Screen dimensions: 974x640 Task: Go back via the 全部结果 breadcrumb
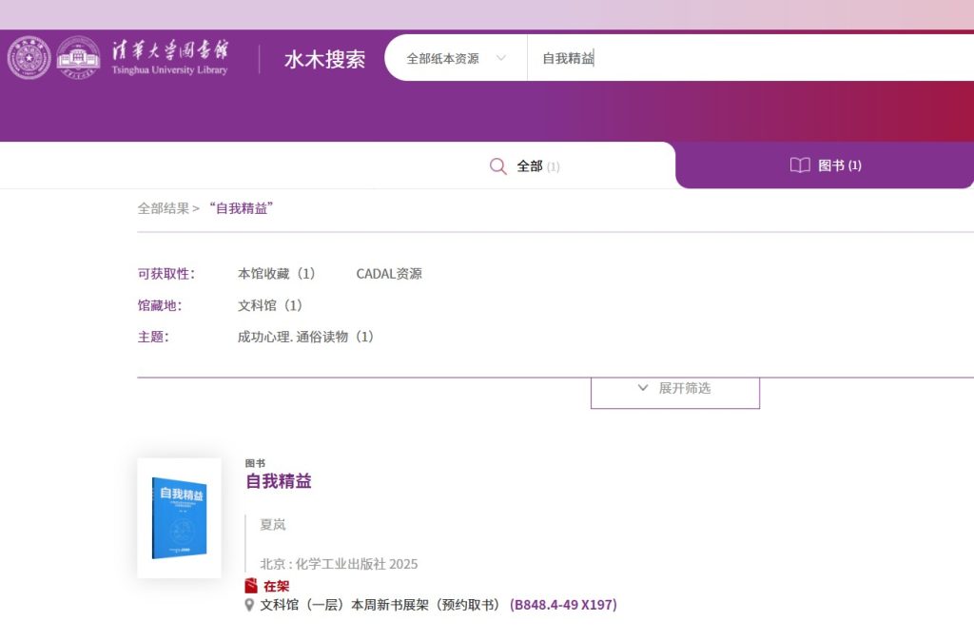click(x=163, y=208)
